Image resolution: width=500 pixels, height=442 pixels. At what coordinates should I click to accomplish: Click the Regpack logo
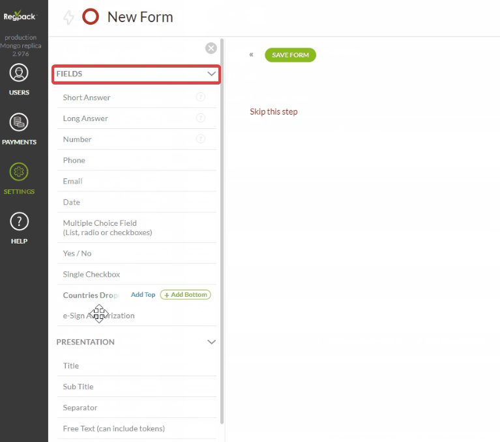pos(20,17)
